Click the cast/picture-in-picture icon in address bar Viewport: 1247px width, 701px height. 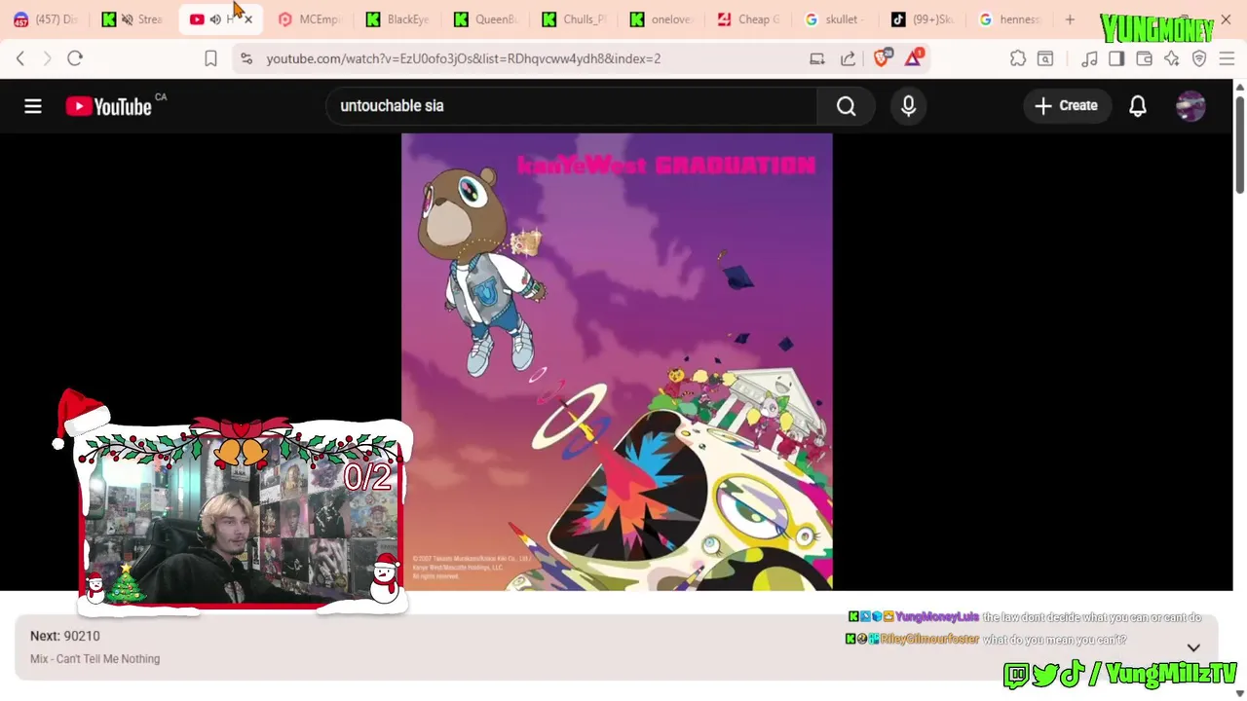[817, 58]
